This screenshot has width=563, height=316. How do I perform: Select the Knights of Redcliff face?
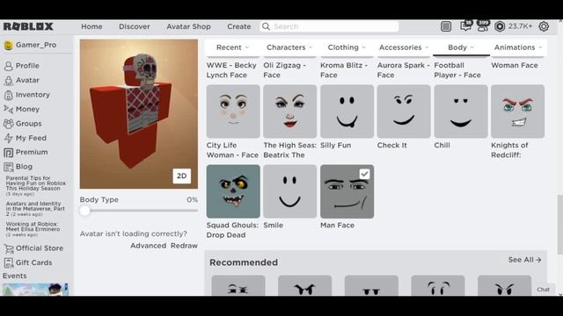click(518, 111)
